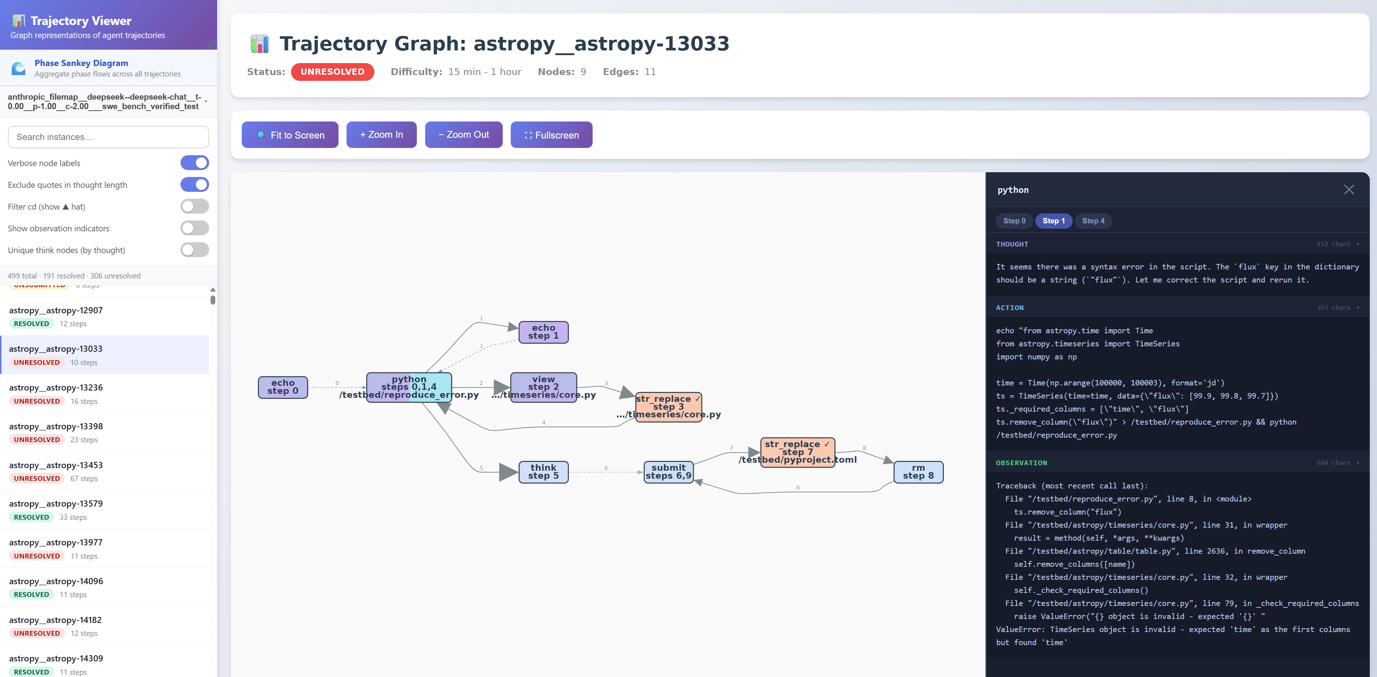Zoom out of the graph
The height and width of the screenshot is (677, 1377).
(464, 135)
